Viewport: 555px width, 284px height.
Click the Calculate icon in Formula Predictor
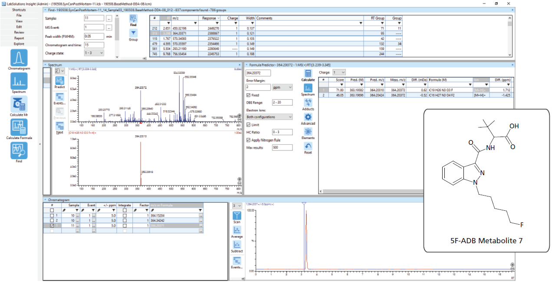point(308,74)
